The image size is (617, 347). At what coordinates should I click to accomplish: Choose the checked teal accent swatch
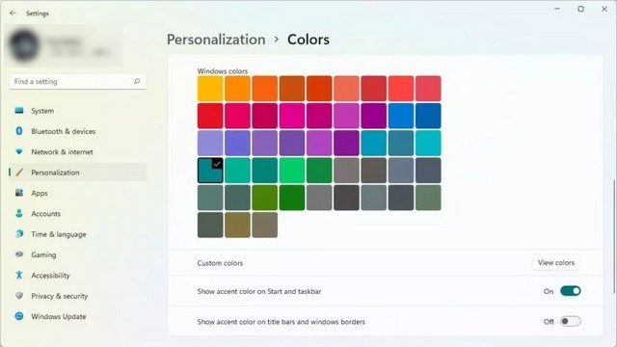click(x=210, y=171)
